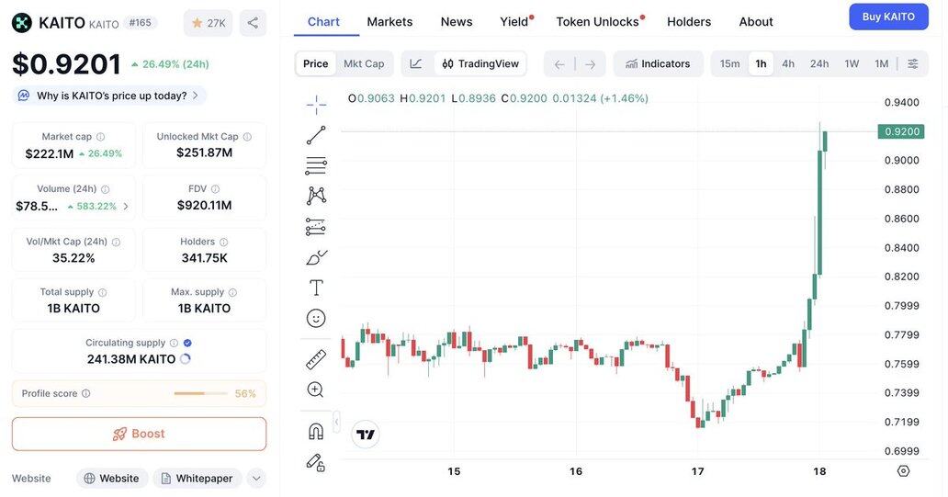Select the crosshair cursor tool
948x497 pixels.
click(x=316, y=105)
